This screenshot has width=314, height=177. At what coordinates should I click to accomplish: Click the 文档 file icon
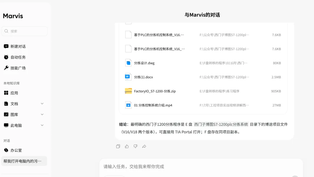click(6, 104)
